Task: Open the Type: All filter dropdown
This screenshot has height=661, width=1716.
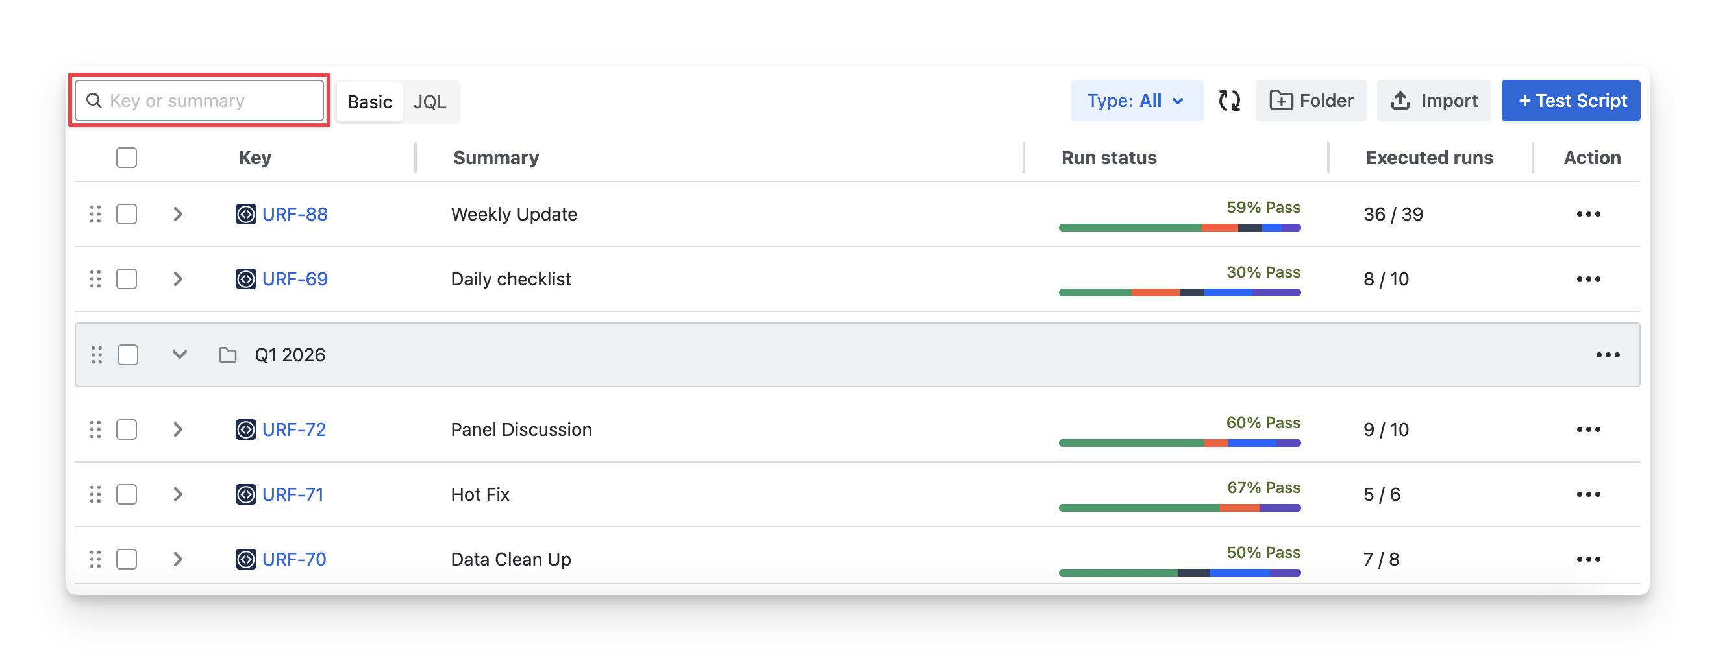Action: point(1136,101)
